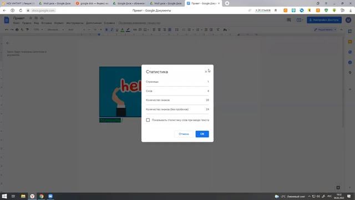Screen dimensions: 355x200
Task: Align text right
Action: (x=164, y=29)
